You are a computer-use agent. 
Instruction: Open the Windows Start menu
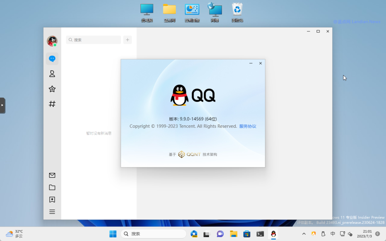[x=113, y=234]
